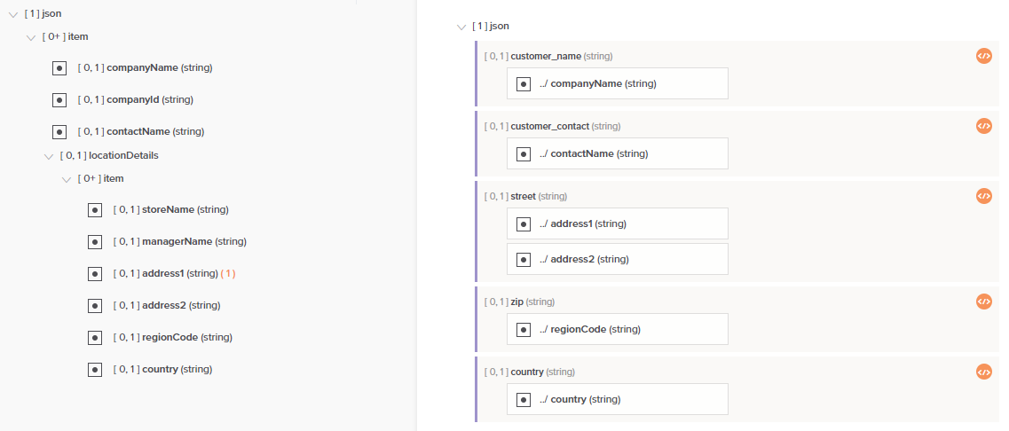Collapse the target json root node
Image resolution: width=1009 pixels, height=431 pixels.
461,27
